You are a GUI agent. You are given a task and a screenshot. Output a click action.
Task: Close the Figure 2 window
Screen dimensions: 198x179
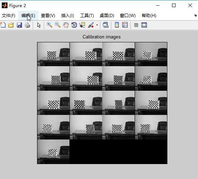point(190,5)
